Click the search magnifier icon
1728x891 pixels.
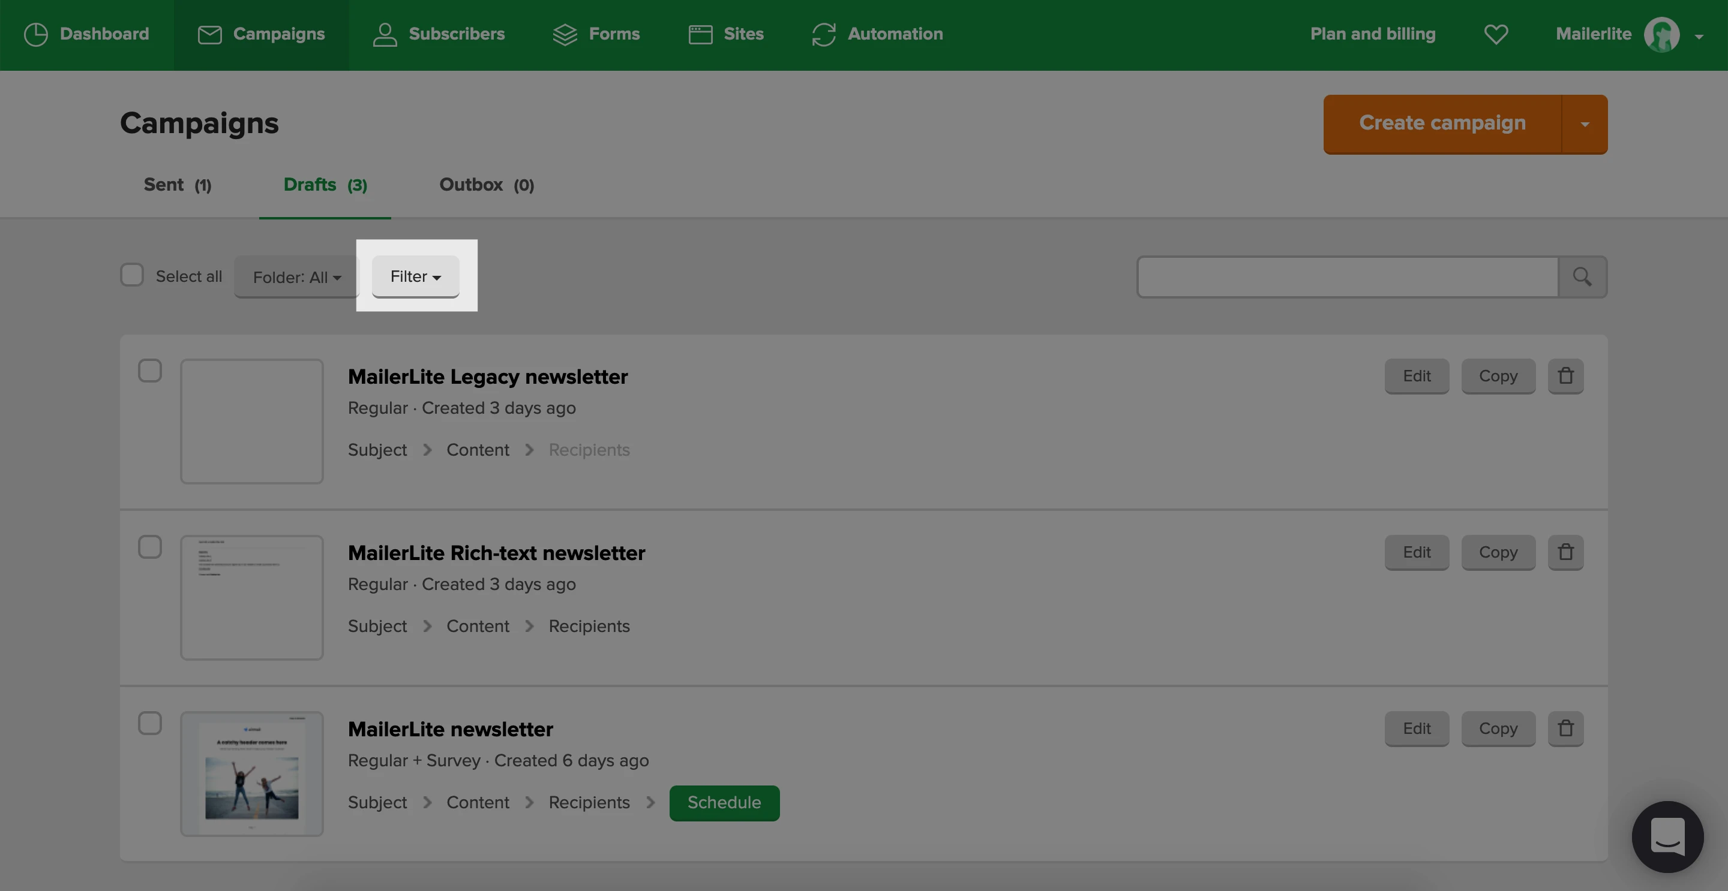(x=1582, y=276)
